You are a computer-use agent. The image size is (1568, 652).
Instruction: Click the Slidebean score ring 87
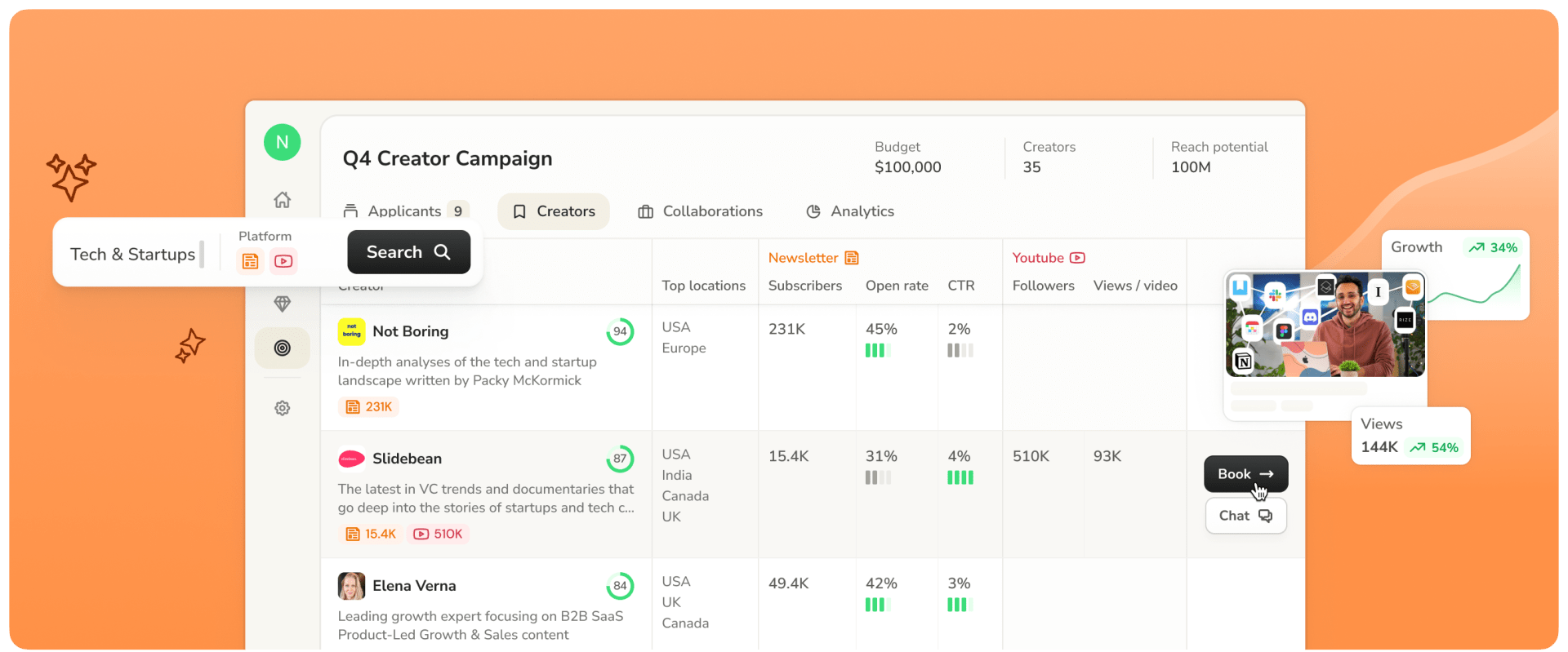(x=621, y=459)
